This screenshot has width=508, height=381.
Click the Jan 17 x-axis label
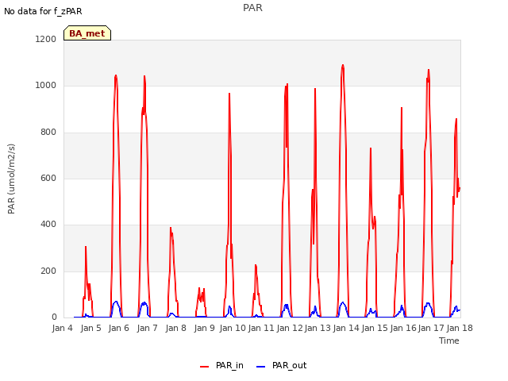click(431, 328)
